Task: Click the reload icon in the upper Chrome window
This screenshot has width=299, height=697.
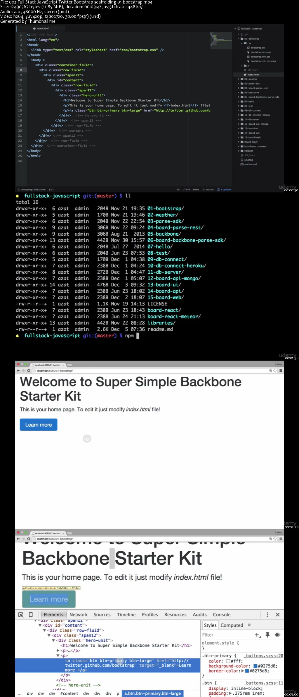Action: click(29, 371)
